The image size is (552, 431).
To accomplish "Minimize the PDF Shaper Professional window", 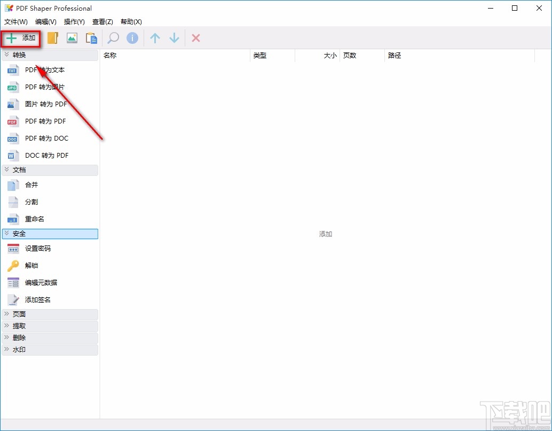I will 491,8.
